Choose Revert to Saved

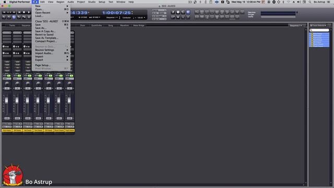(51, 34)
